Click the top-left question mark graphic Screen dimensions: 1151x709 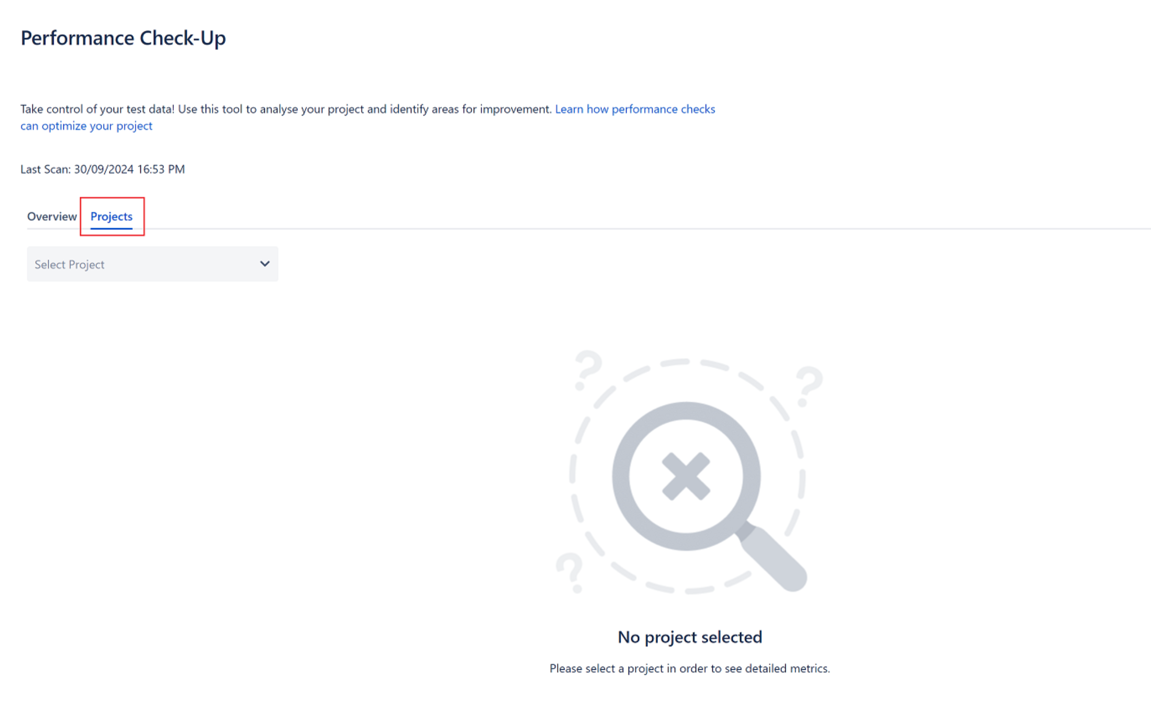587,370
